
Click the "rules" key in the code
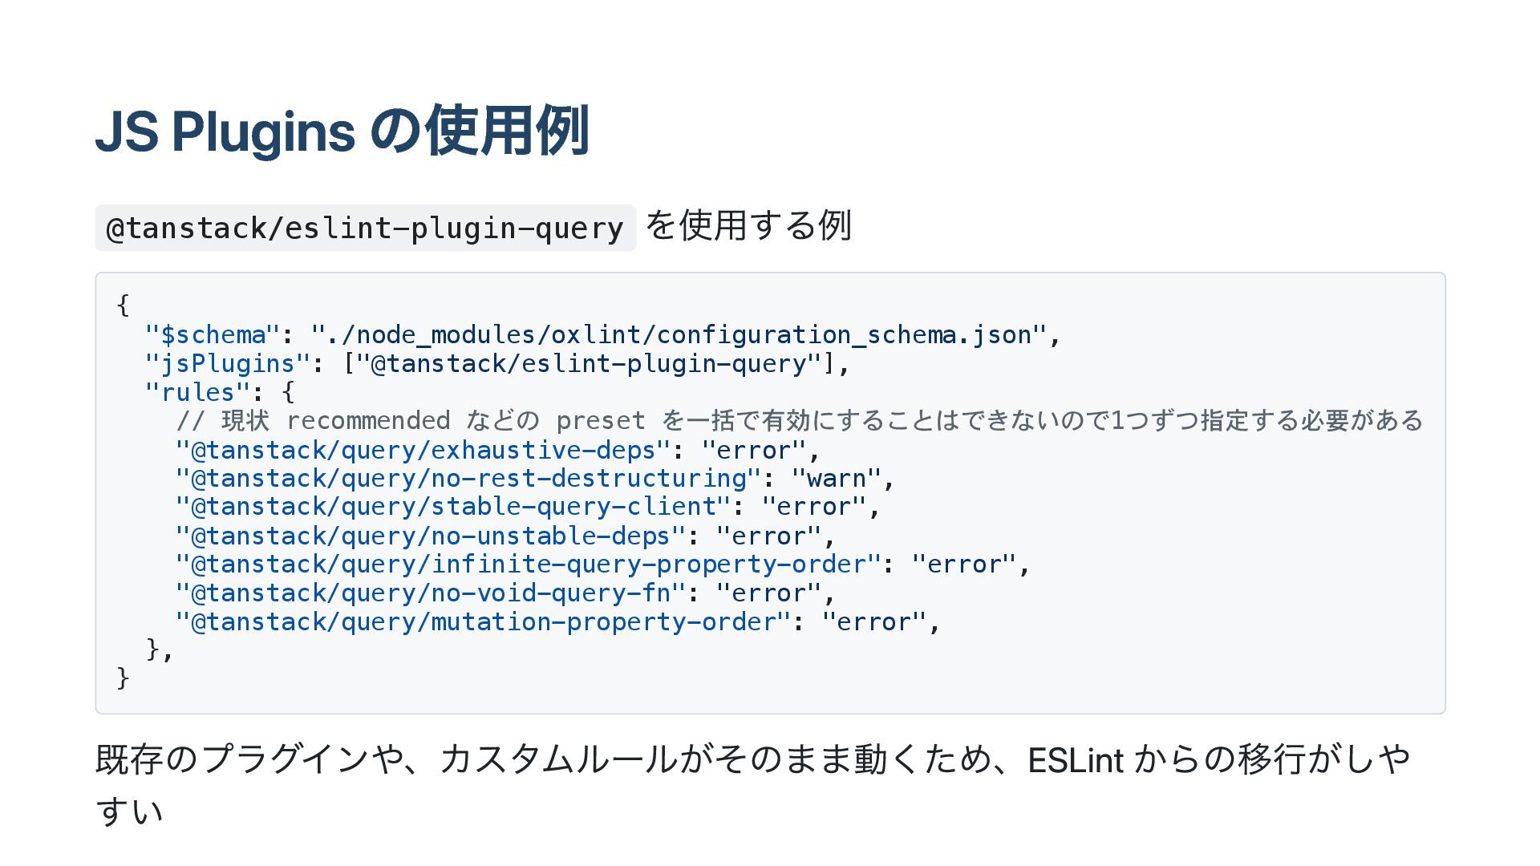(x=197, y=392)
